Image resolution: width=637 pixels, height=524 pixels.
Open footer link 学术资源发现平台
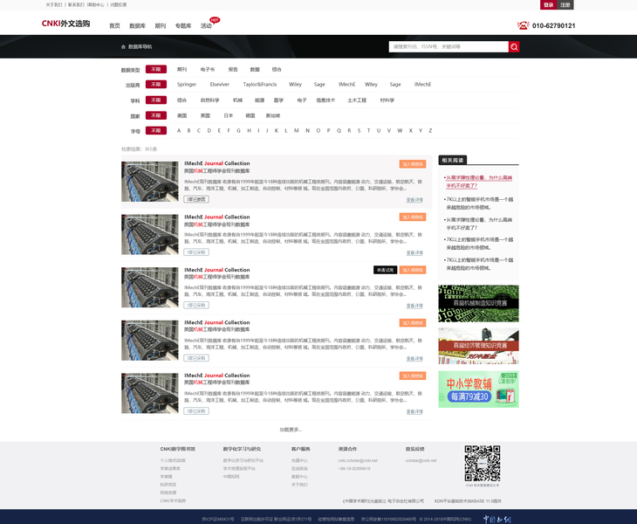(239, 469)
